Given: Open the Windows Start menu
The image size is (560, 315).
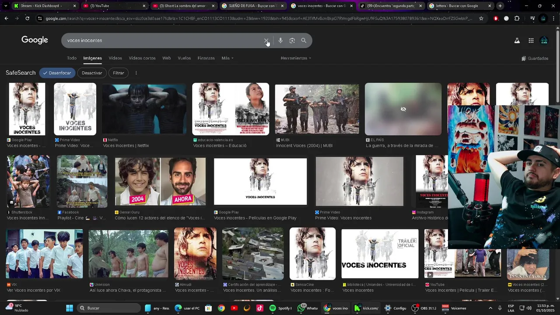Looking at the screenshot, I should coord(70,308).
